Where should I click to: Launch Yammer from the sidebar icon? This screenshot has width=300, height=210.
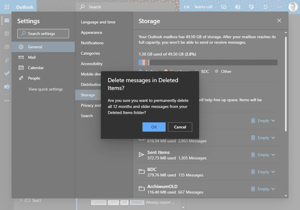point(7,87)
